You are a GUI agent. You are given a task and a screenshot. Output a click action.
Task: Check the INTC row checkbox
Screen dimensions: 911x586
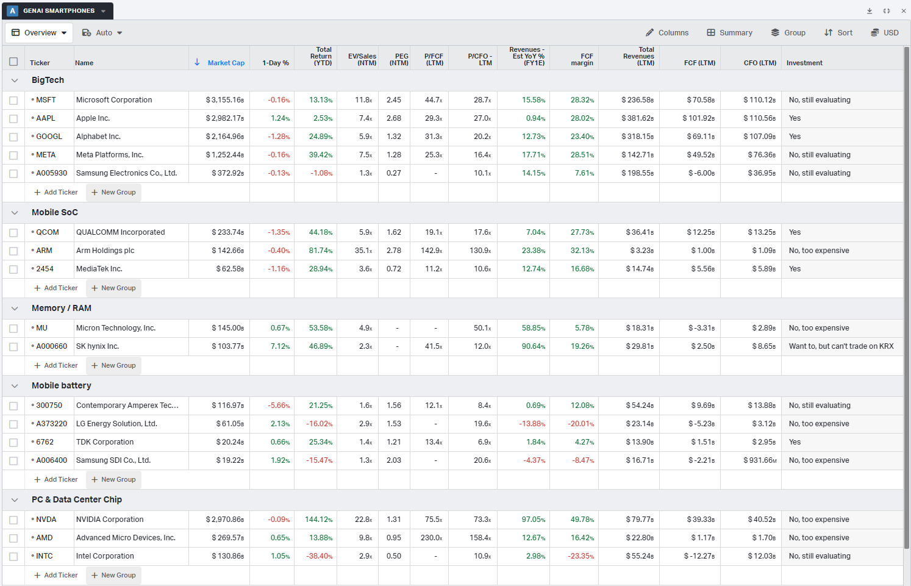(x=13, y=556)
